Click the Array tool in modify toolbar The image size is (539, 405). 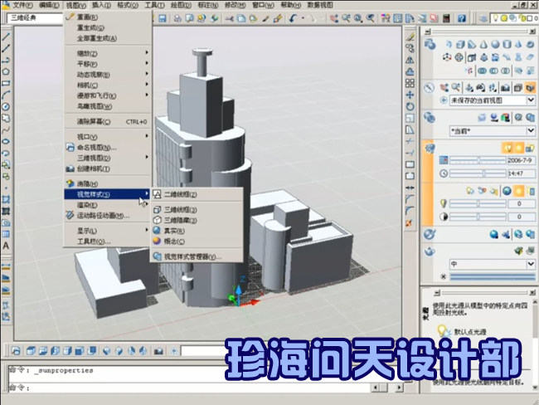pyautogui.click(x=410, y=83)
